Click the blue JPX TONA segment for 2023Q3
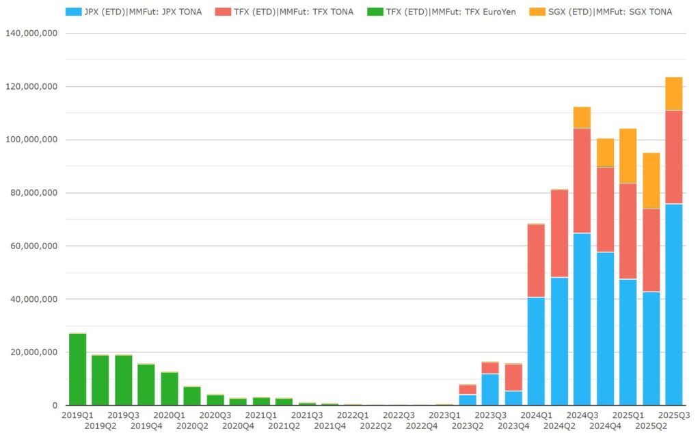700x442 pixels. pos(490,389)
